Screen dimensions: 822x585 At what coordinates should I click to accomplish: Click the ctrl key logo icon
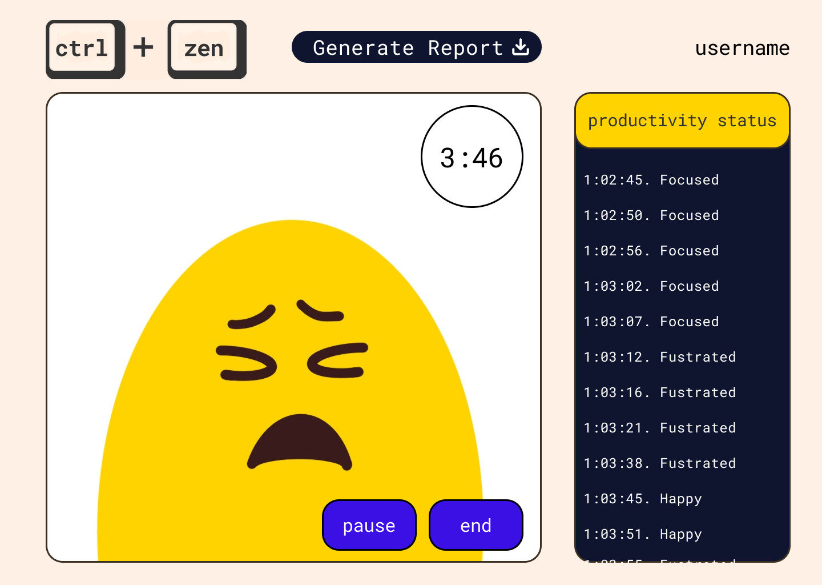(86, 49)
